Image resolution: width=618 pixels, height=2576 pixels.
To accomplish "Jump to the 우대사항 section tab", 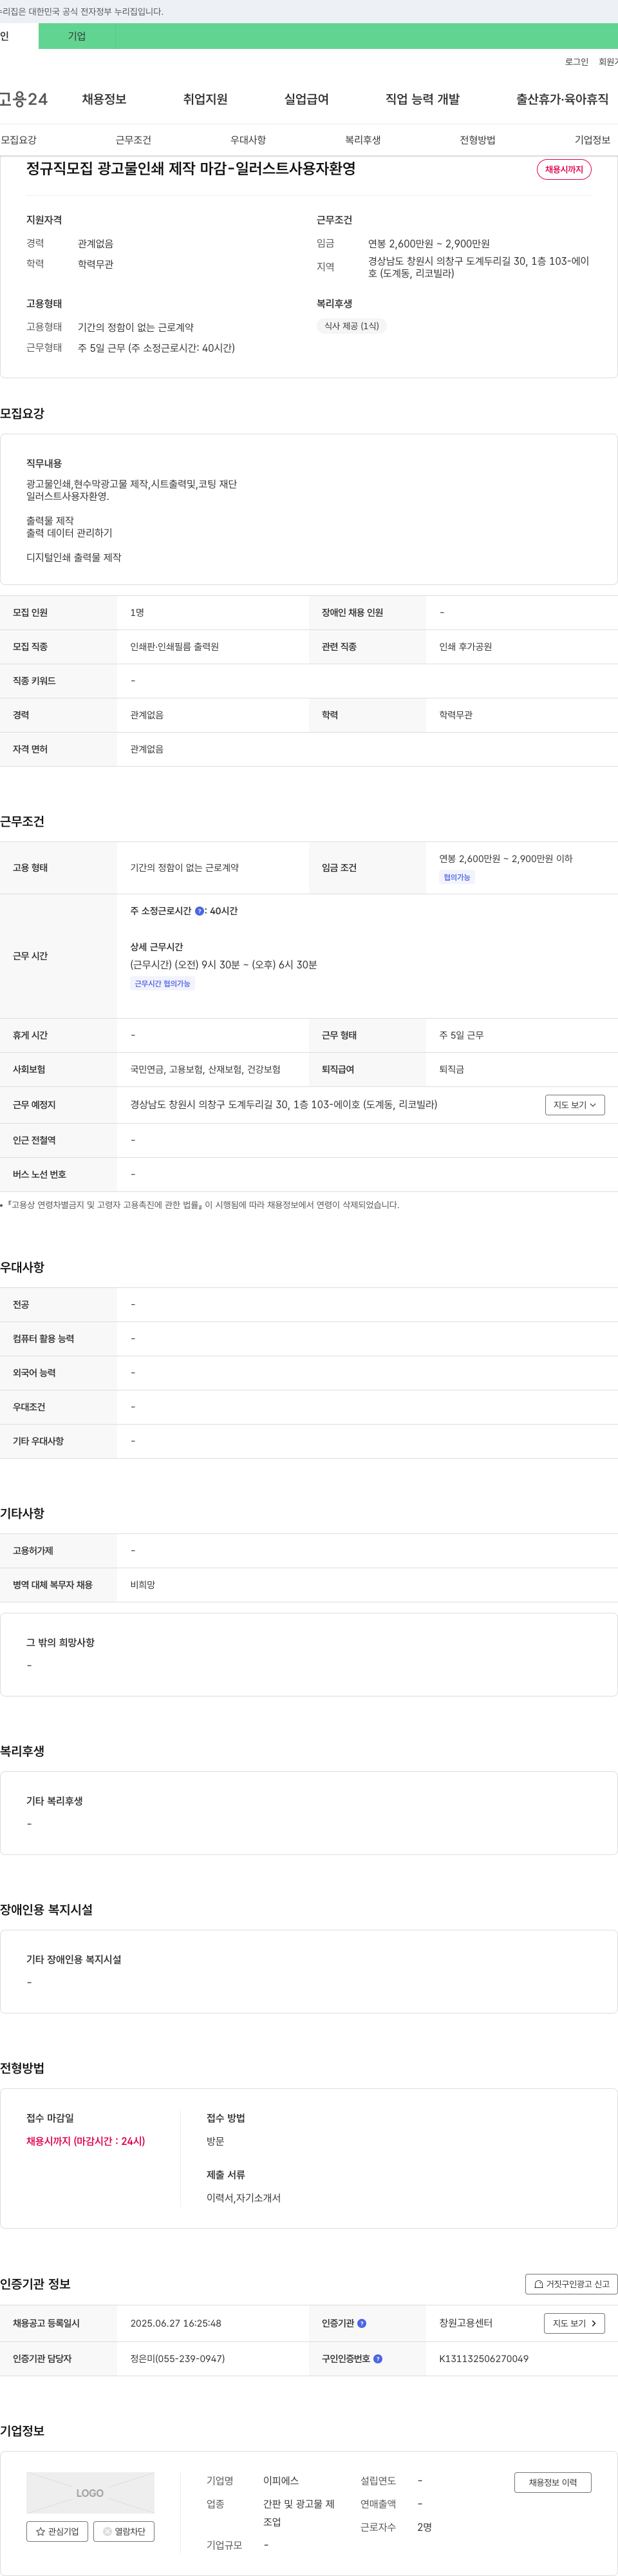I will (x=248, y=140).
